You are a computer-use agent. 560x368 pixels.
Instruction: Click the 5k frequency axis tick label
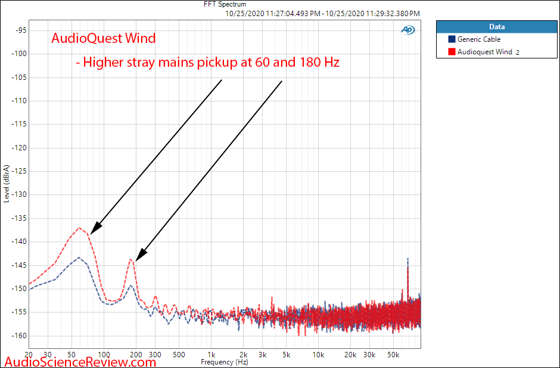tap(287, 355)
